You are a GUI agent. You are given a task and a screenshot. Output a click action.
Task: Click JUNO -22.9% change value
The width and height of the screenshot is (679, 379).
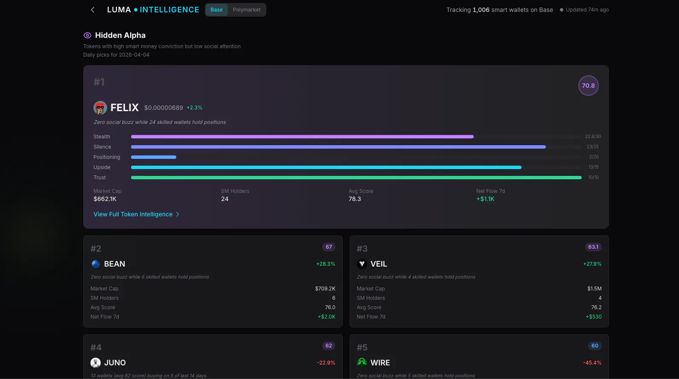326,363
